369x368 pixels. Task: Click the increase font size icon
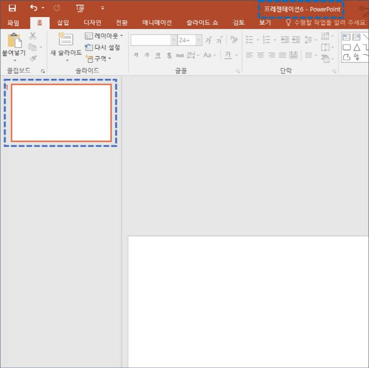[x=208, y=40]
